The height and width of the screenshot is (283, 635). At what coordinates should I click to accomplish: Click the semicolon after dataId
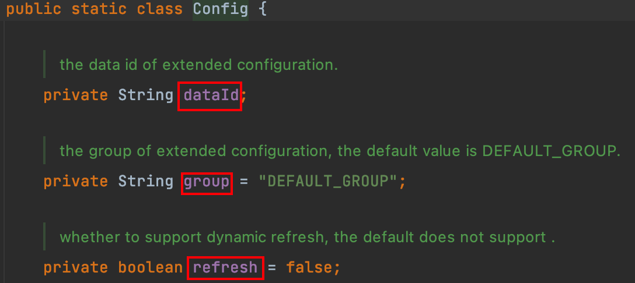(x=244, y=95)
